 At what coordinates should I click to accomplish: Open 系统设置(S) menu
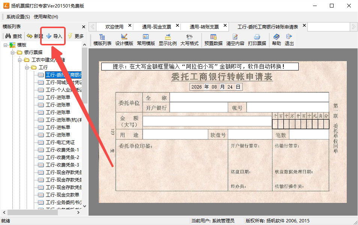(18, 16)
